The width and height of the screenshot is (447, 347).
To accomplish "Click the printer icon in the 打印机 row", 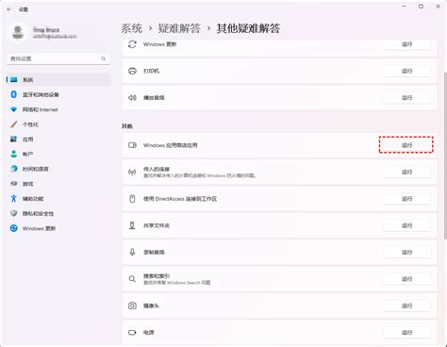I will (x=132, y=71).
